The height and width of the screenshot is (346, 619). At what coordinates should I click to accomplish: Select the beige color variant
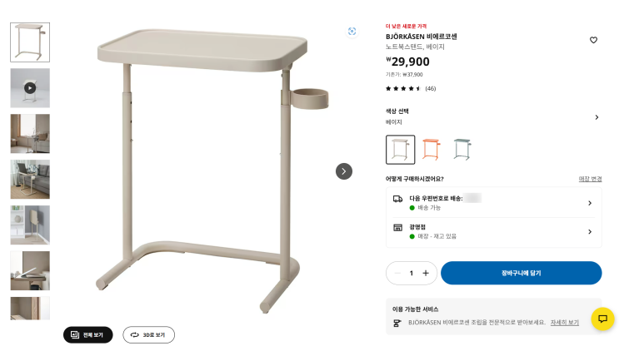click(400, 150)
